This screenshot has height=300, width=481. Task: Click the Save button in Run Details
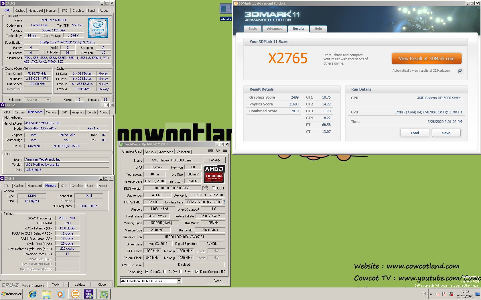446,133
